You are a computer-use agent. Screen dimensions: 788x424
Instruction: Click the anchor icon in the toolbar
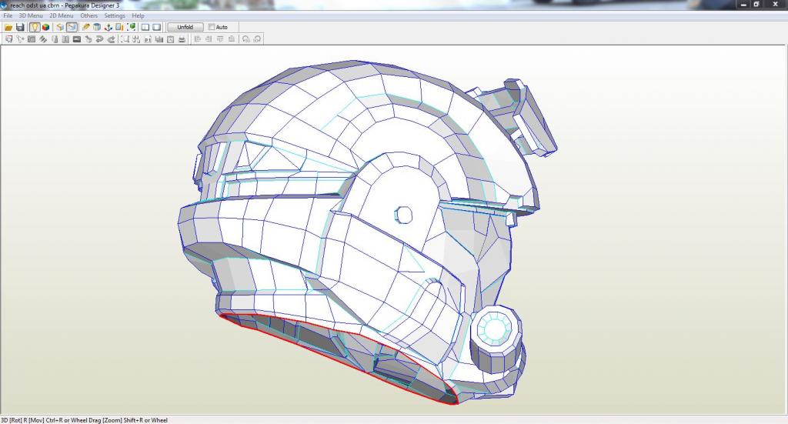(108, 27)
